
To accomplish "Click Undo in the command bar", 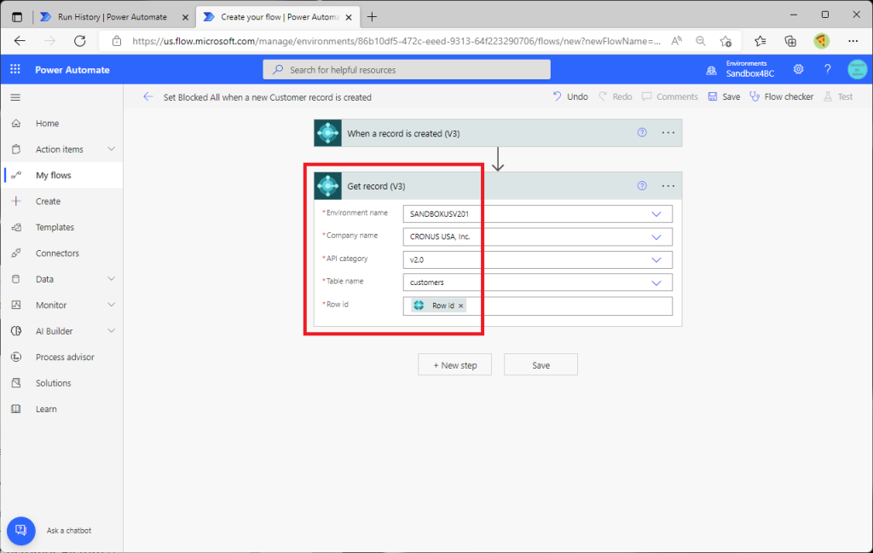I will pos(570,96).
